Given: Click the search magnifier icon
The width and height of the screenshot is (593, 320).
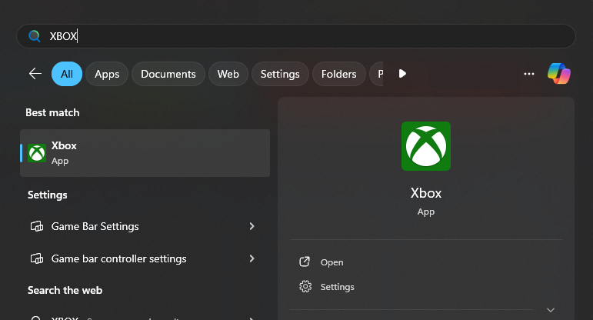Looking at the screenshot, I should tap(35, 36).
